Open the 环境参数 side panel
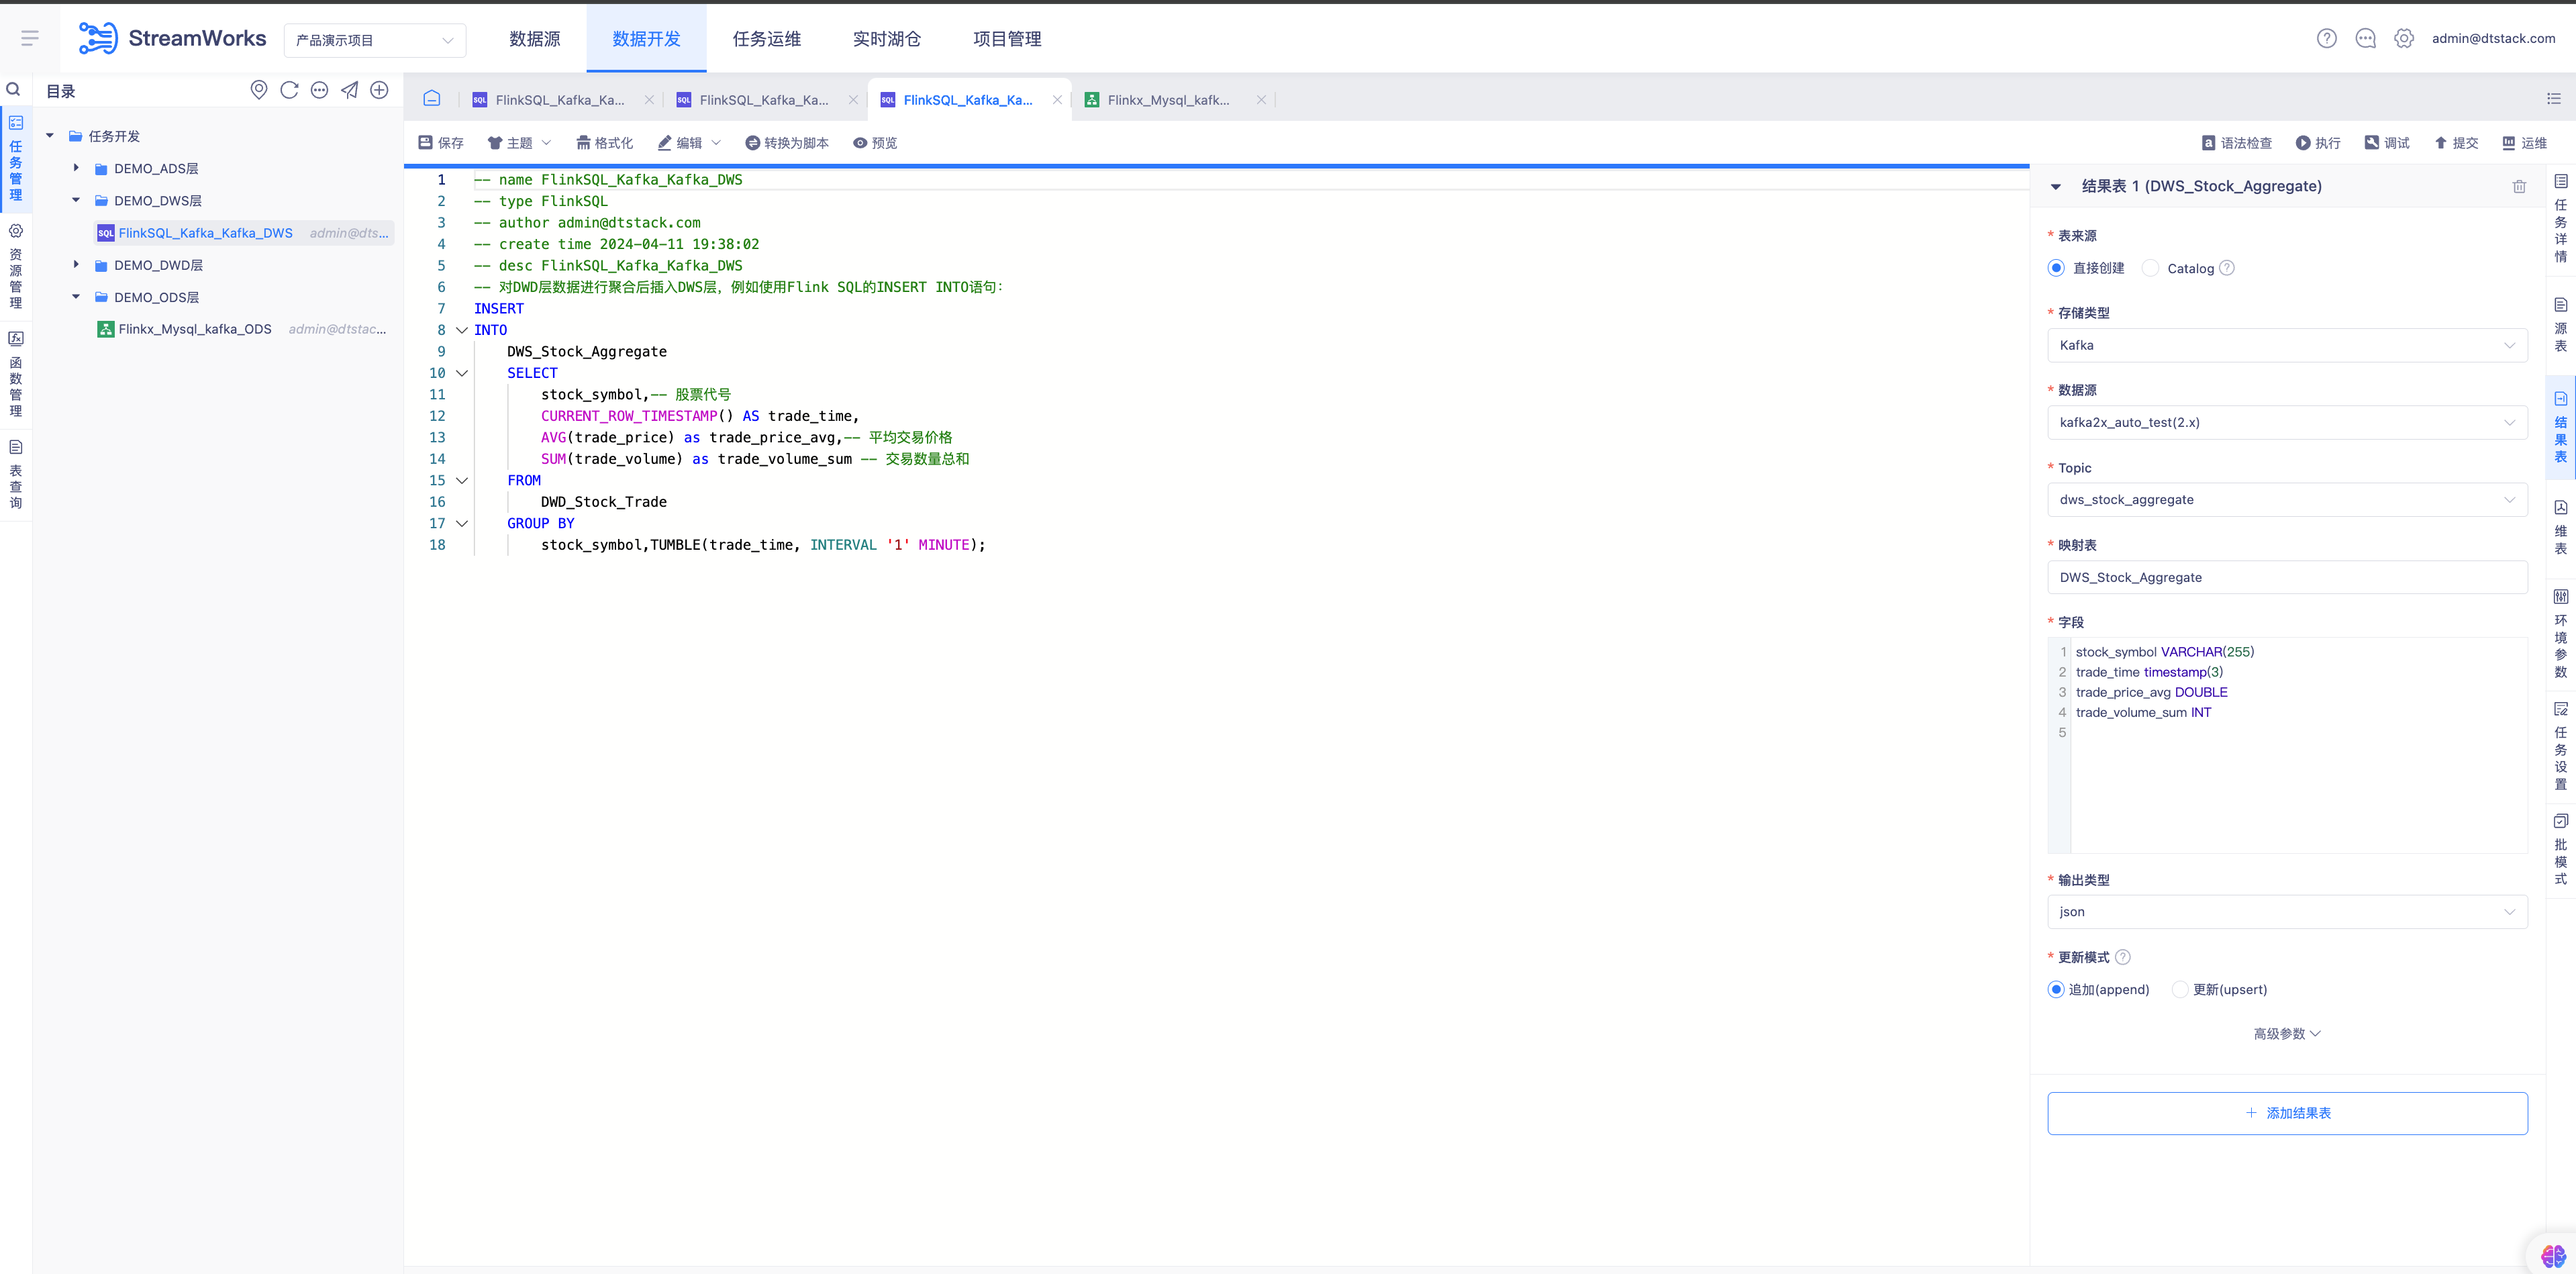Image resolution: width=2576 pixels, height=1274 pixels. pyautogui.click(x=2560, y=634)
